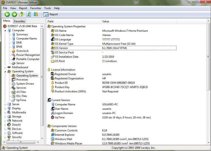The height and width of the screenshot is (151, 211).
Task: Expand the Server tree node
Action: pos(5,104)
